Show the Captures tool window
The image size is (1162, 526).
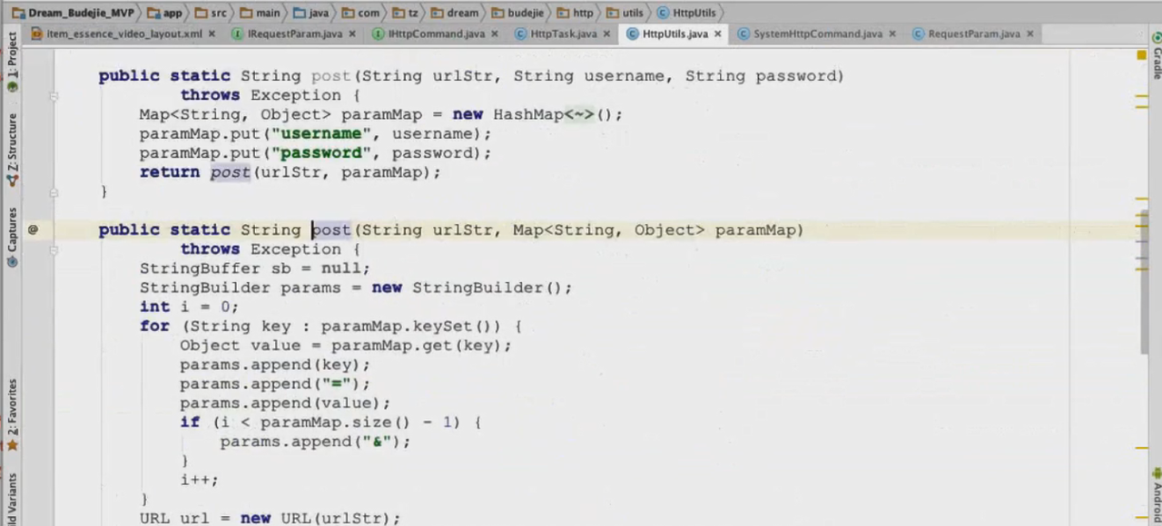(12, 237)
